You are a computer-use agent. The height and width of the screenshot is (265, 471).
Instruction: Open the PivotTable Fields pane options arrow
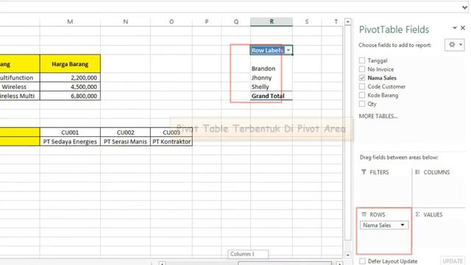[455, 28]
